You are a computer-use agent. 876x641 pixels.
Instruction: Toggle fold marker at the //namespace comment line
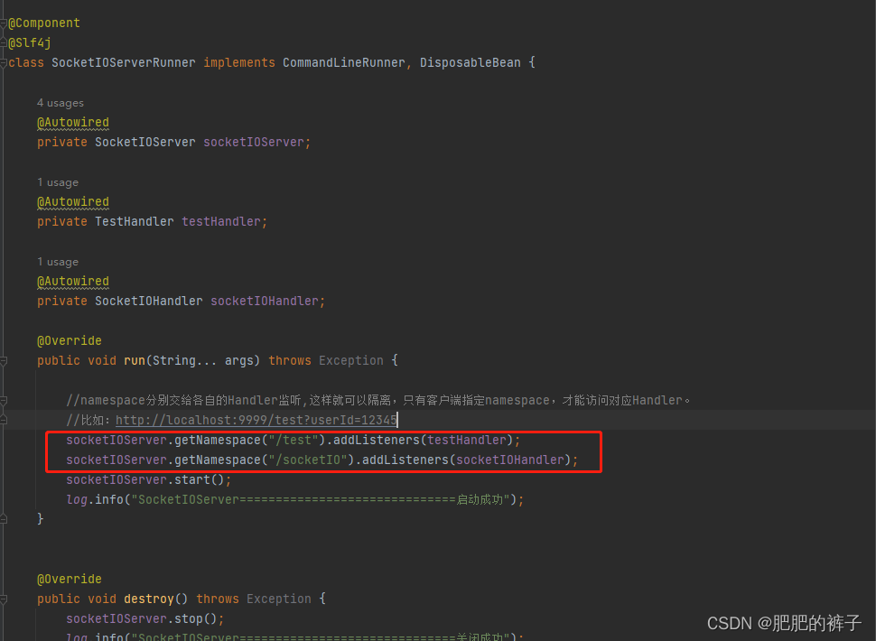[4, 401]
